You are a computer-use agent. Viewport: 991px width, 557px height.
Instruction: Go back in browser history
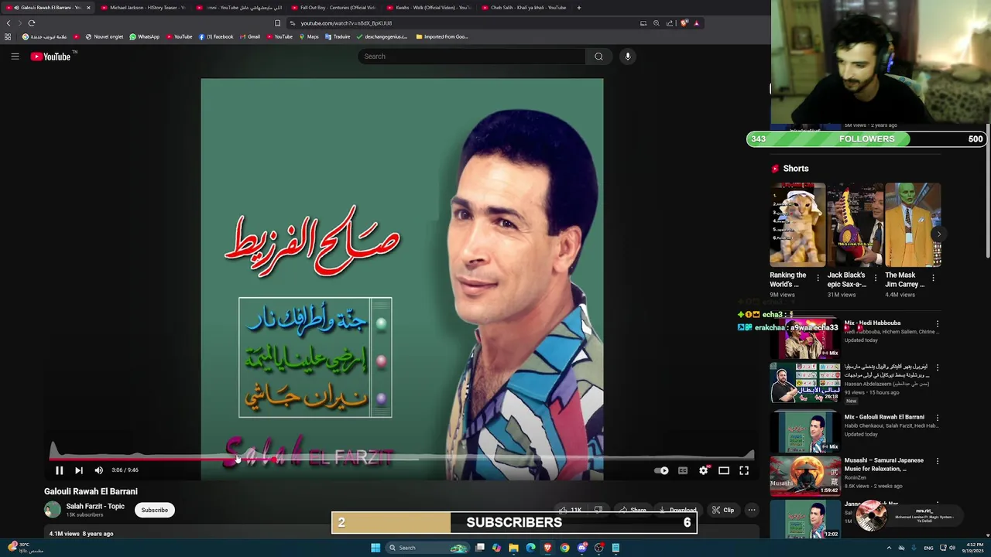tap(9, 23)
